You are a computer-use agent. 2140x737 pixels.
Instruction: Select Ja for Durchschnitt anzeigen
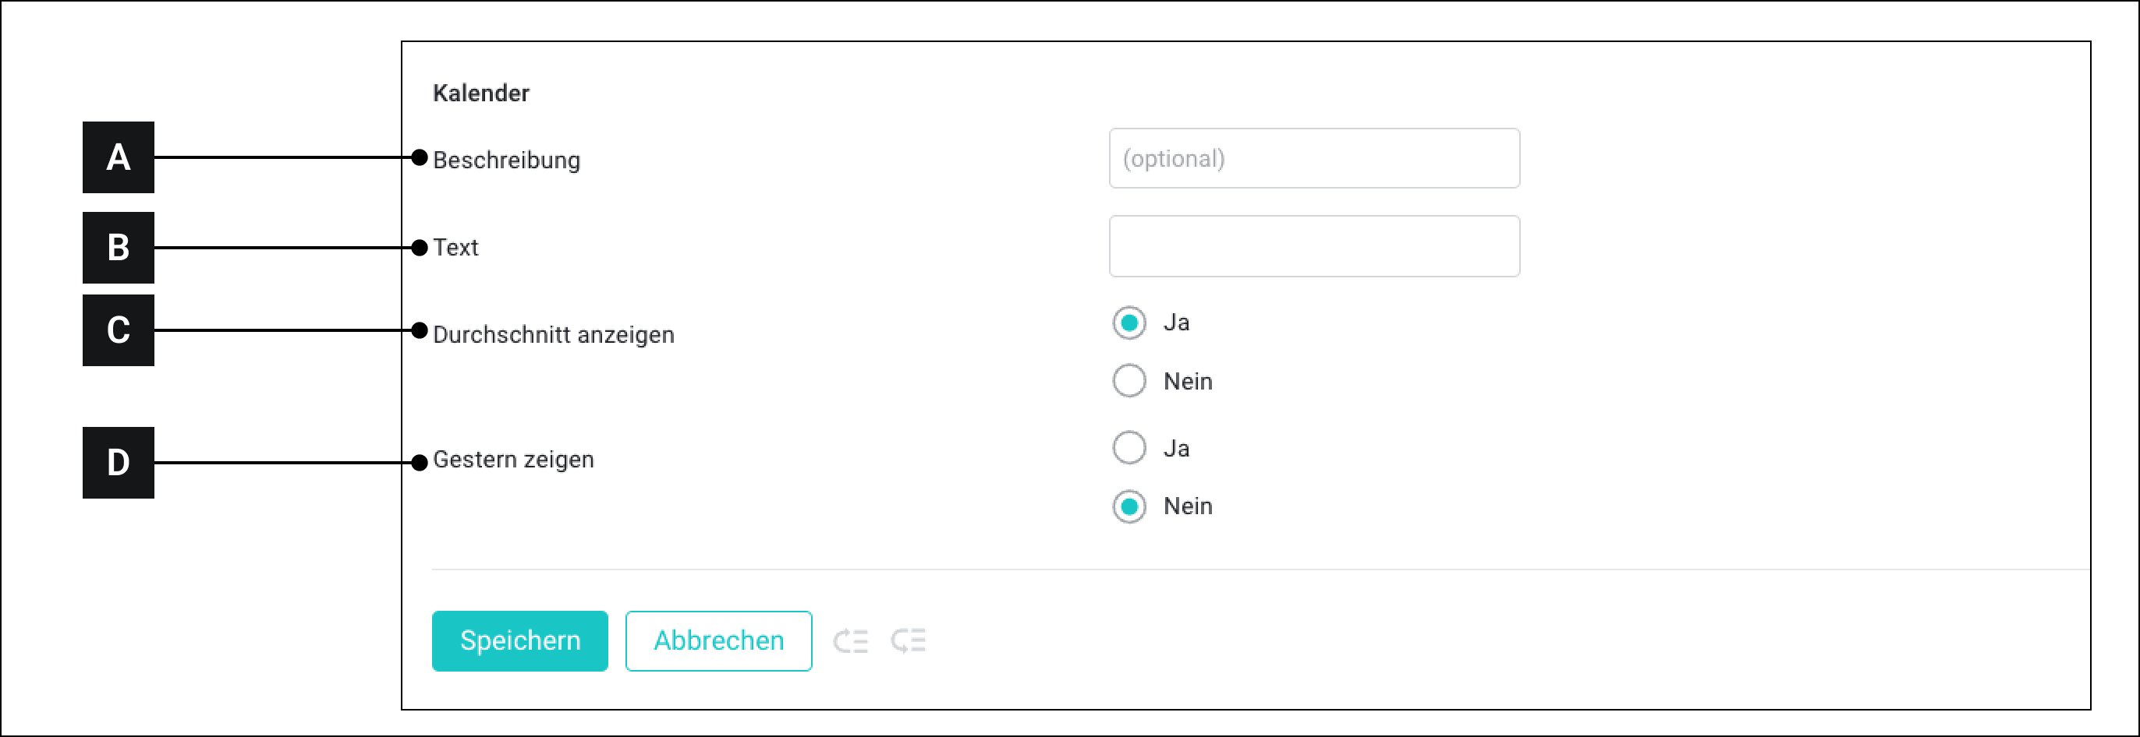(x=1129, y=323)
